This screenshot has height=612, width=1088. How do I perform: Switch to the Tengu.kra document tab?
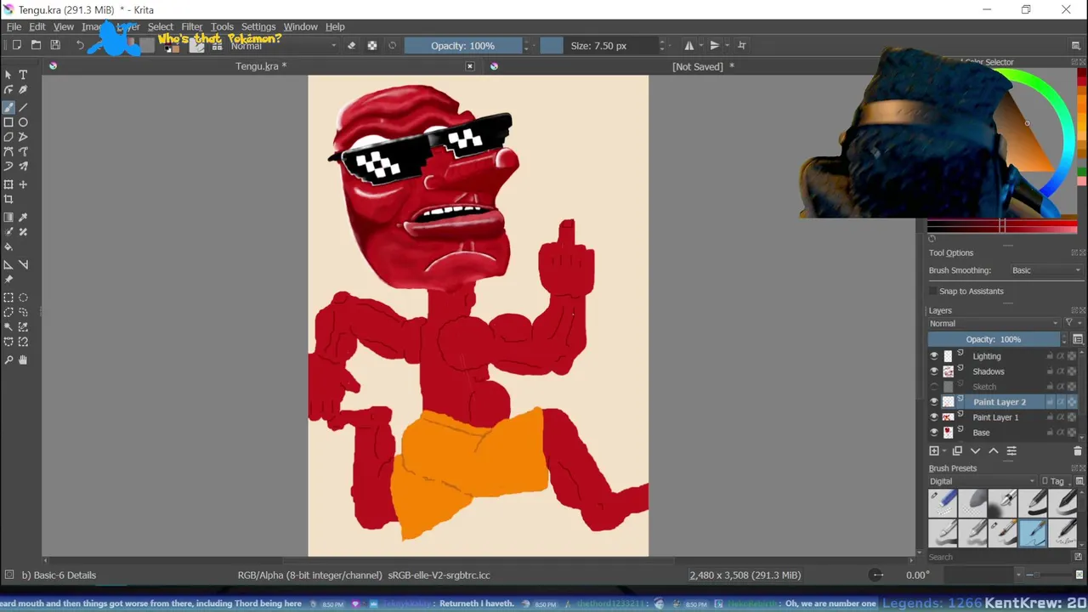[261, 66]
